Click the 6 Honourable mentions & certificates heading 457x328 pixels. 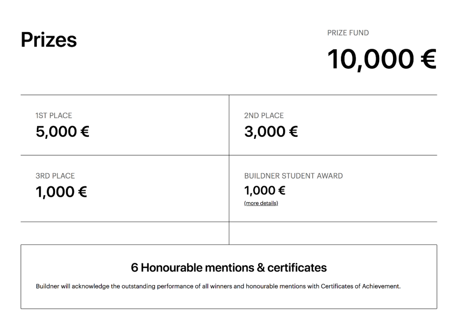coord(228,267)
